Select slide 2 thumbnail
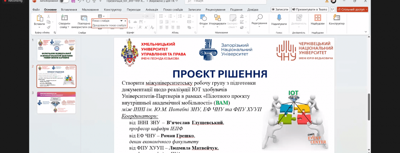The image size is (400, 153). click(56, 76)
